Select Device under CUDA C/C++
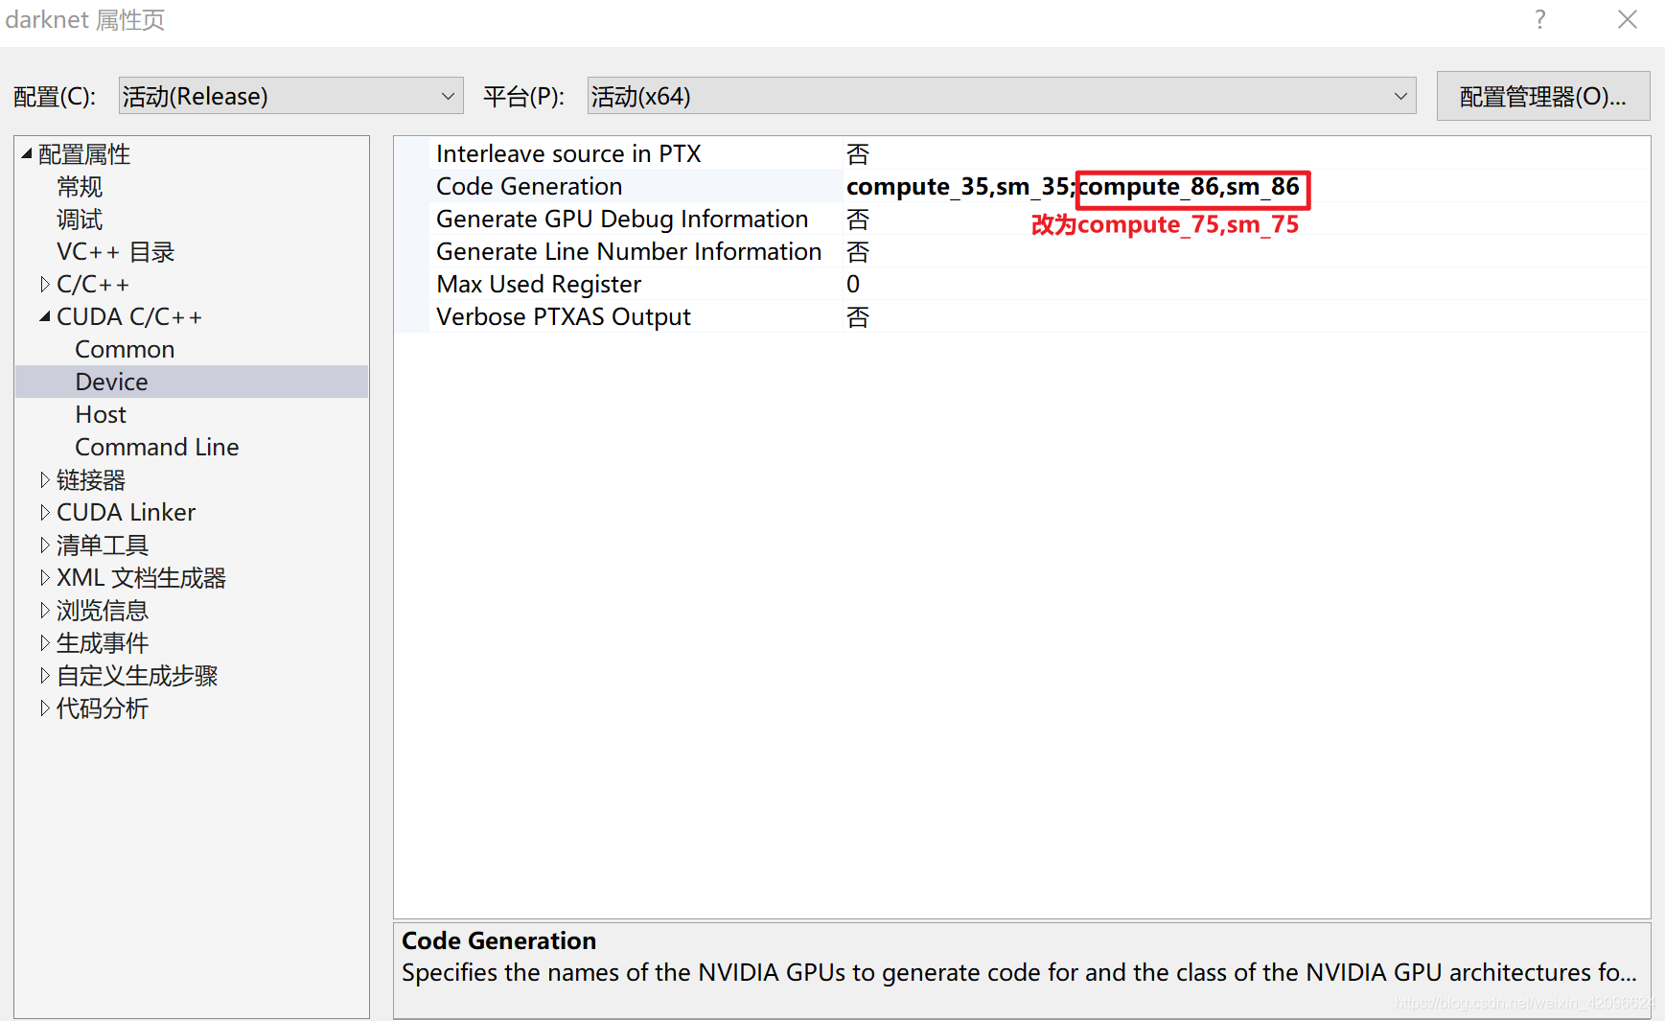Image resolution: width=1665 pixels, height=1021 pixels. point(111,382)
